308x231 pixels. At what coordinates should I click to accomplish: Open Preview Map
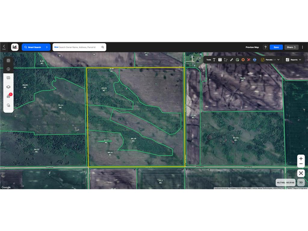coord(252,47)
